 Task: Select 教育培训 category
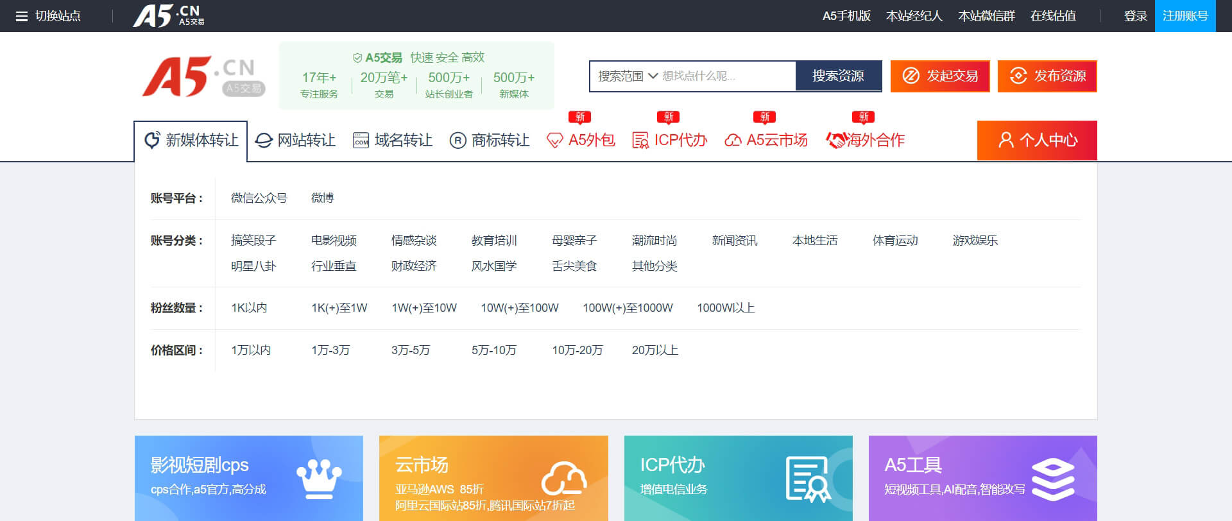click(494, 241)
